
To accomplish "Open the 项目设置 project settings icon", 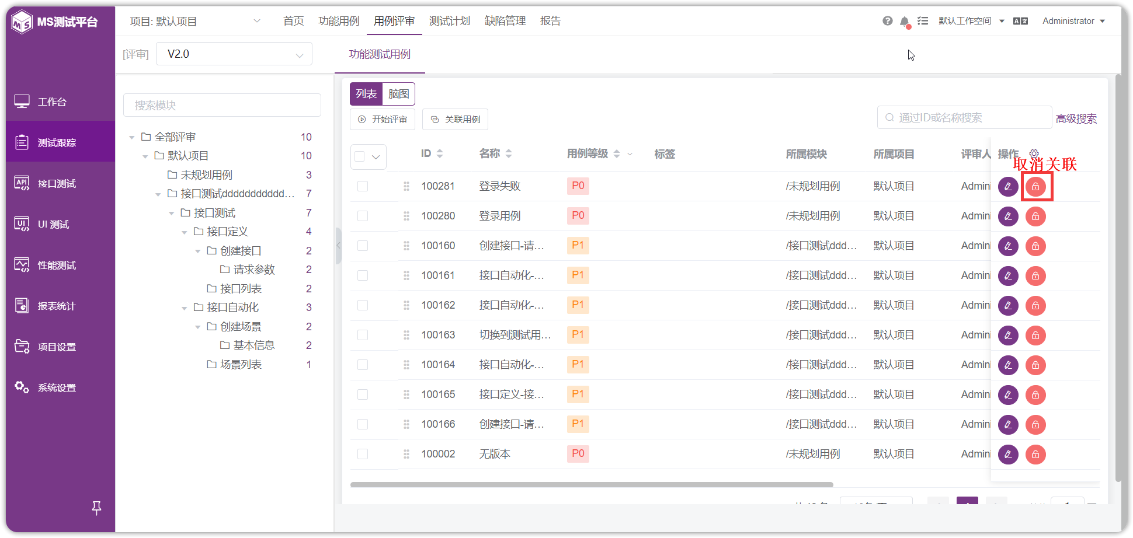I will click(22, 347).
